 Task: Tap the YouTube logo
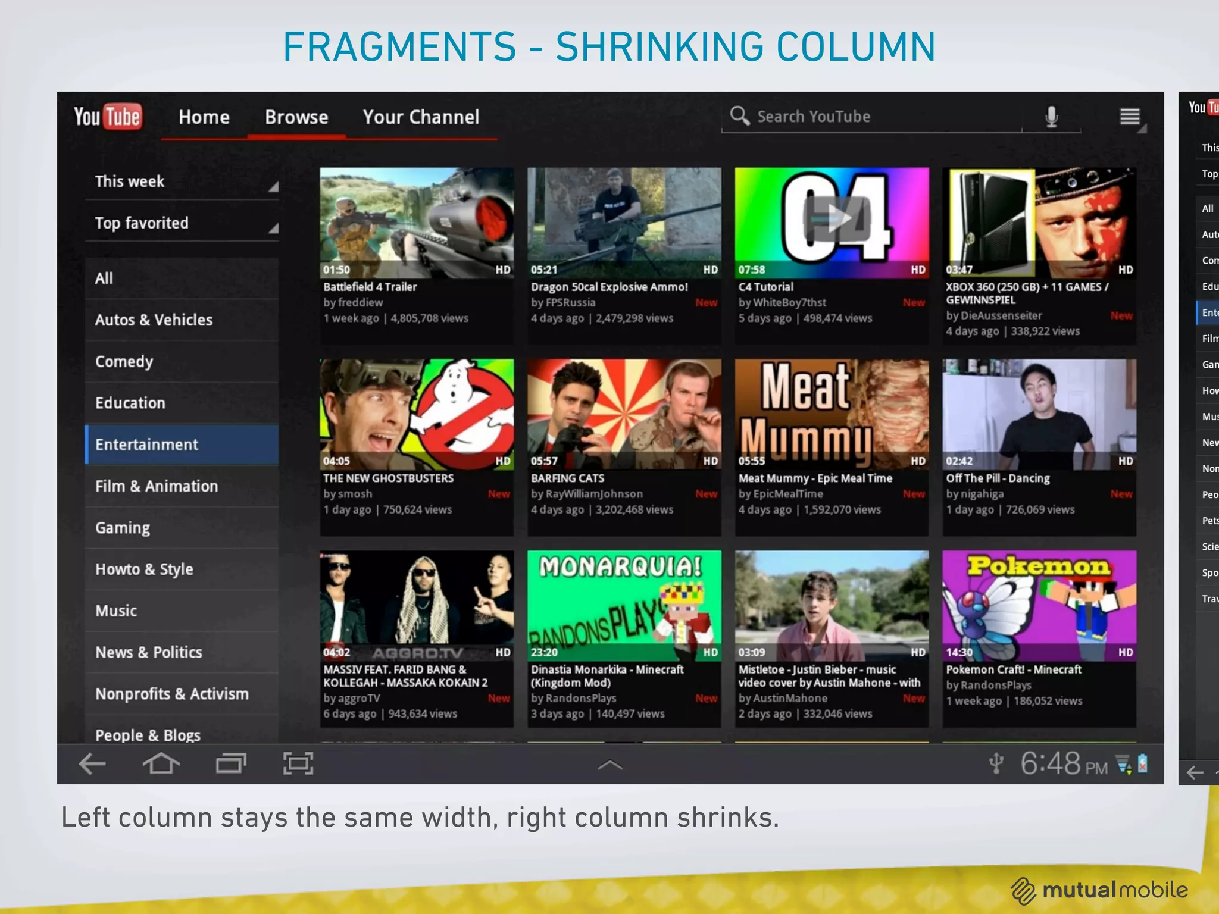point(107,117)
